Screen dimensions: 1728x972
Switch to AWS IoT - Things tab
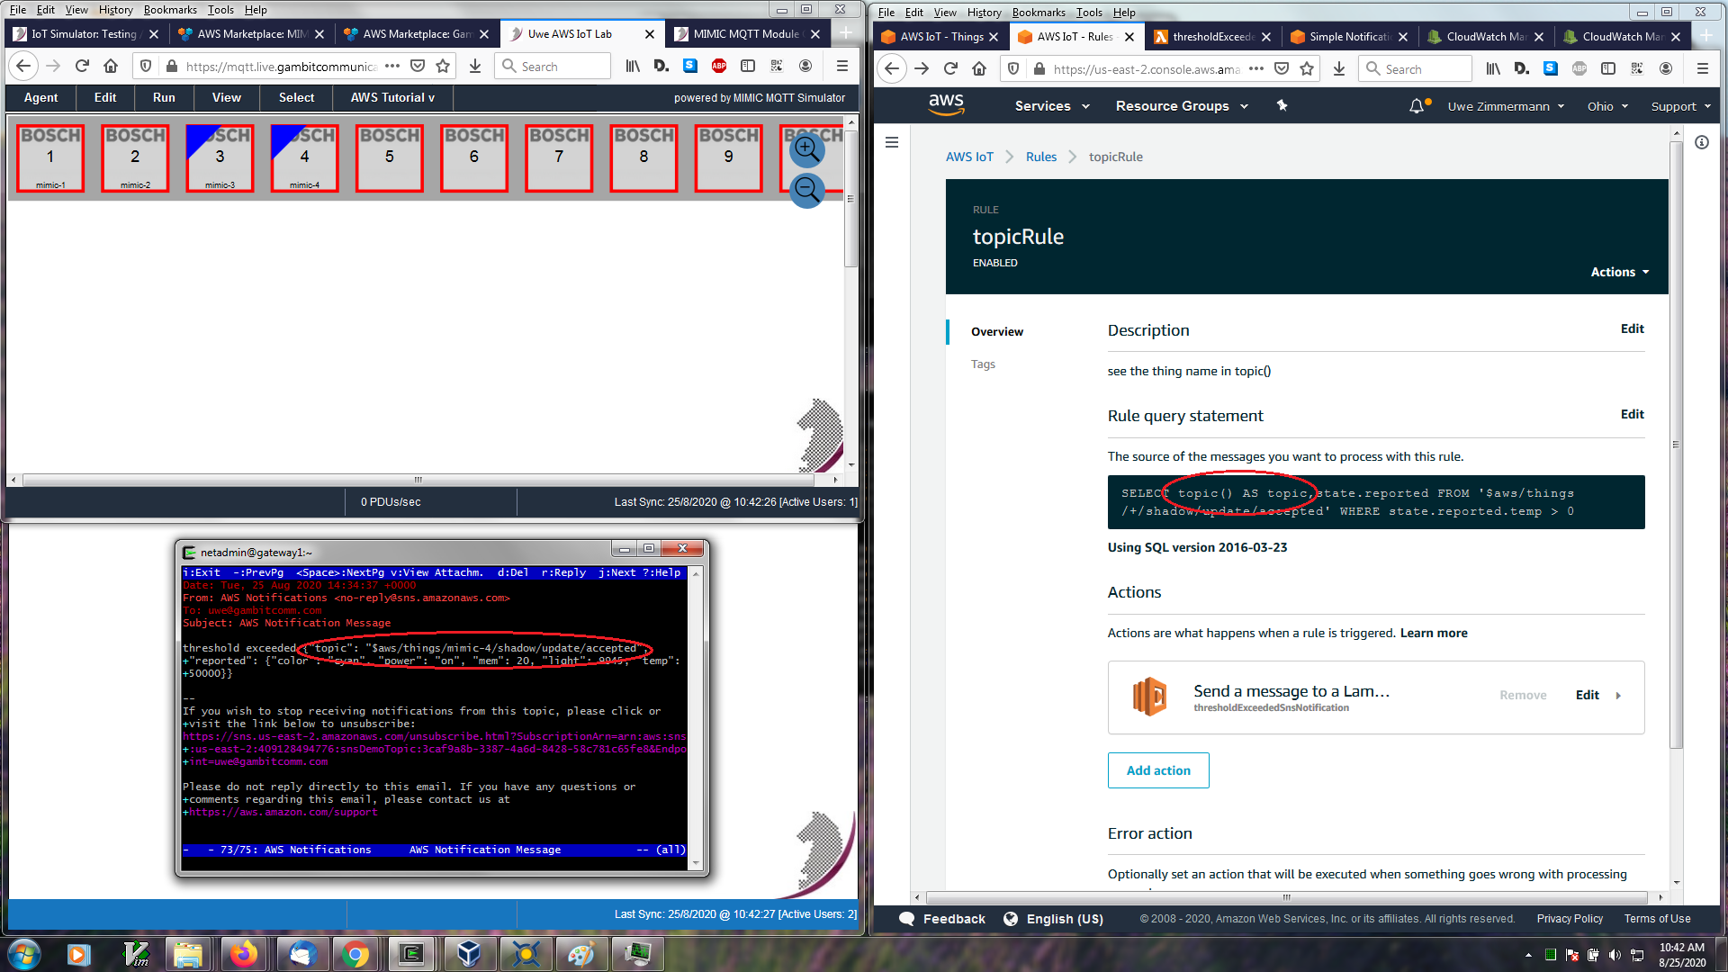tap(941, 37)
